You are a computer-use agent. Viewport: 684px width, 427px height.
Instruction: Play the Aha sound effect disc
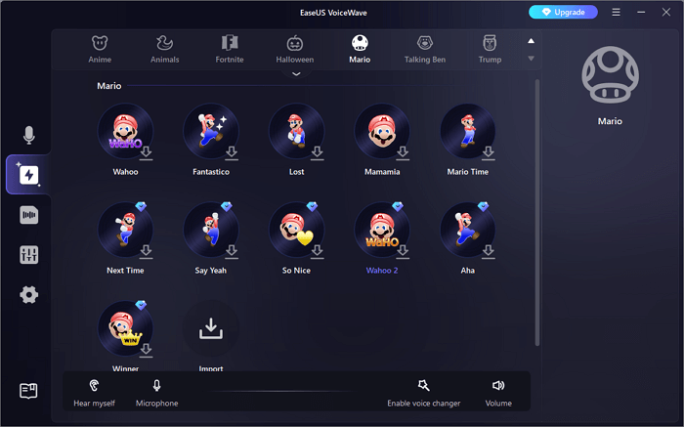click(468, 230)
